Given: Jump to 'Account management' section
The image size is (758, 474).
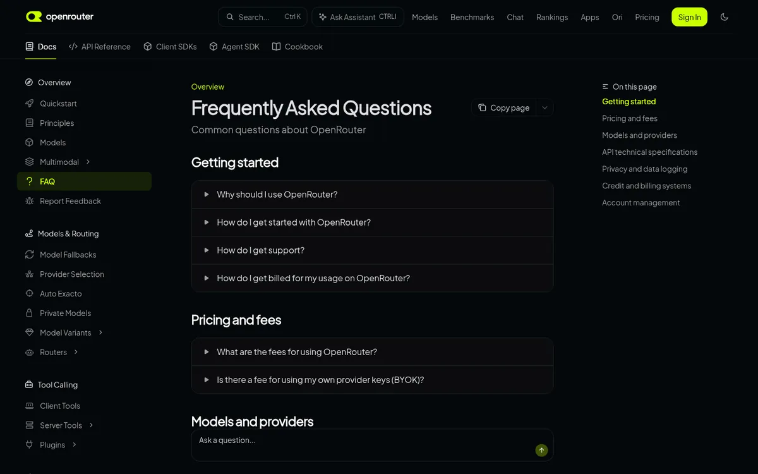Looking at the screenshot, I should pyautogui.click(x=641, y=202).
